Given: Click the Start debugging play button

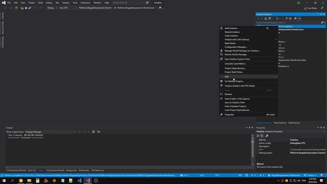Looking at the screenshot, I should click(115, 8).
